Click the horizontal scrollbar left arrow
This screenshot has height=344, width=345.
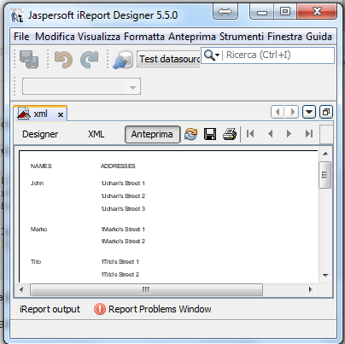21,289
